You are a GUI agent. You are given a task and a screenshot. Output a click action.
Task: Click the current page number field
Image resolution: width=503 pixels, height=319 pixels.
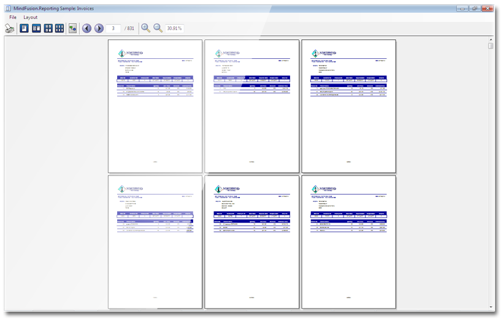[113, 28]
